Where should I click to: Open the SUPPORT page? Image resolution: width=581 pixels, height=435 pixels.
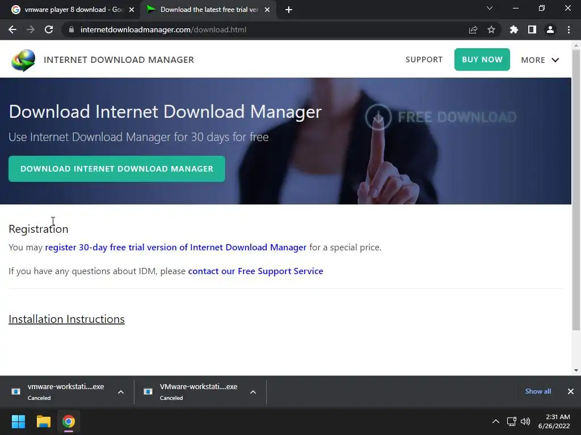[x=424, y=59]
